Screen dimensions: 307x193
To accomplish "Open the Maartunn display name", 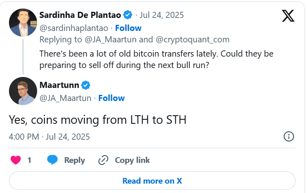I will click(x=60, y=85).
